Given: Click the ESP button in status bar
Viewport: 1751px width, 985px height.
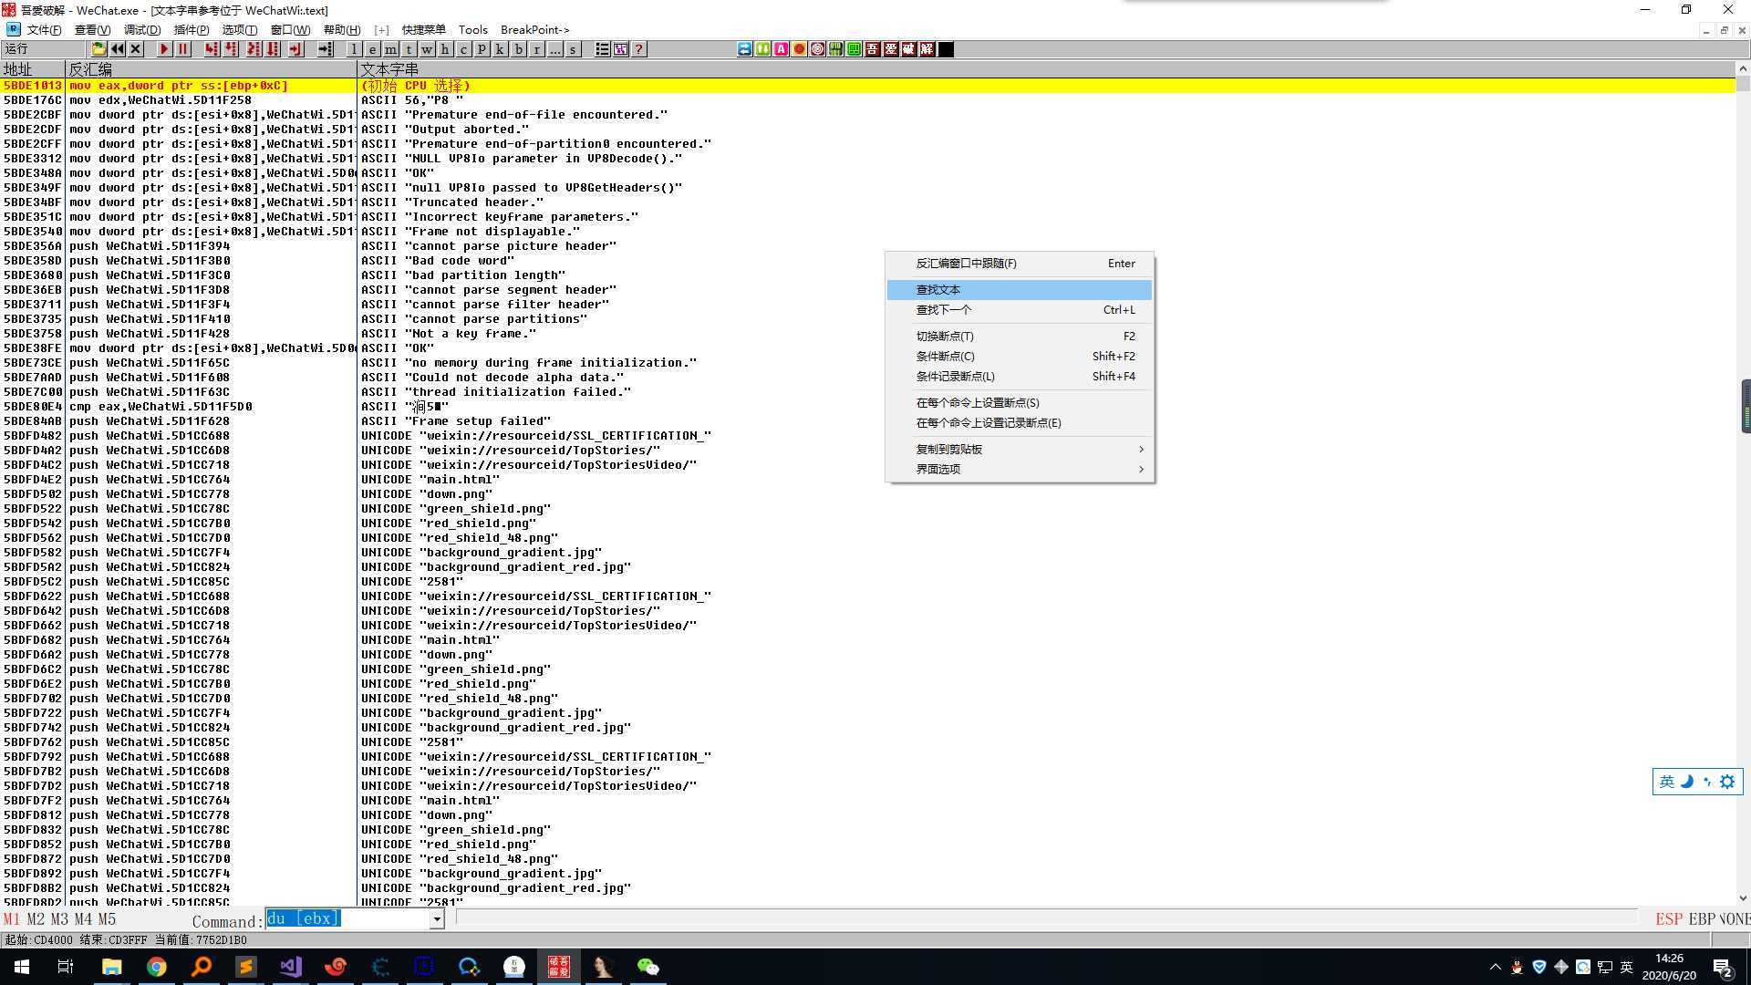Looking at the screenshot, I should click(1669, 919).
